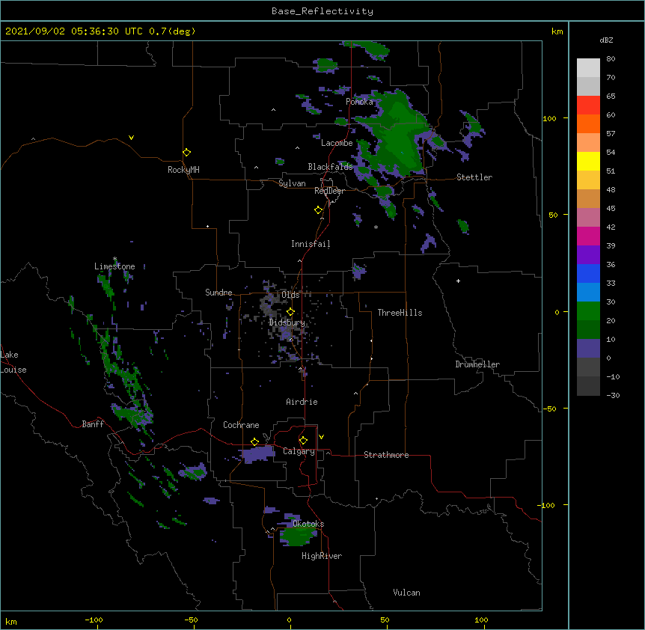Click the purple 10 dBZ legend swatch
This screenshot has height=630, width=645.
tap(588, 348)
